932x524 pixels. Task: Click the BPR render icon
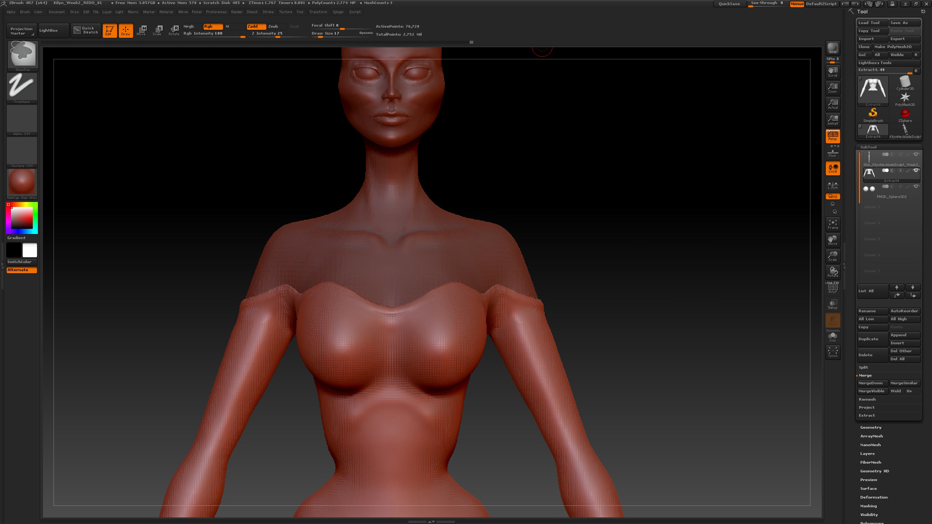point(833,48)
